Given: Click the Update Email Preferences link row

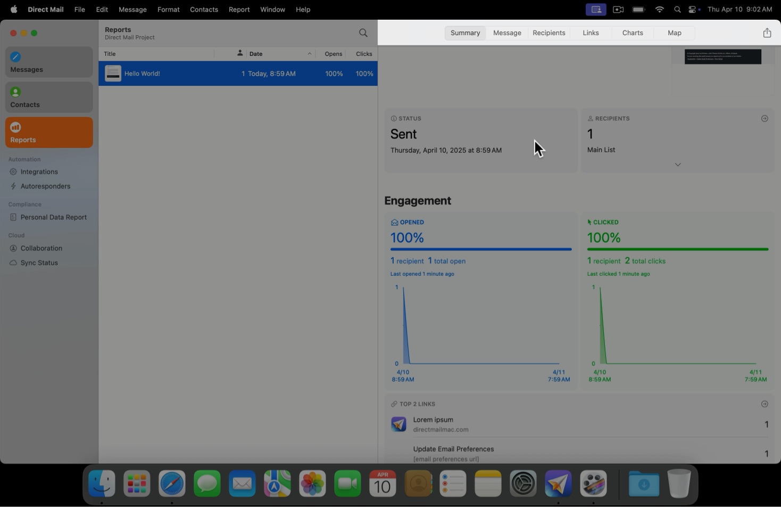Looking at the screenshot, I should (x=453, y=453).
